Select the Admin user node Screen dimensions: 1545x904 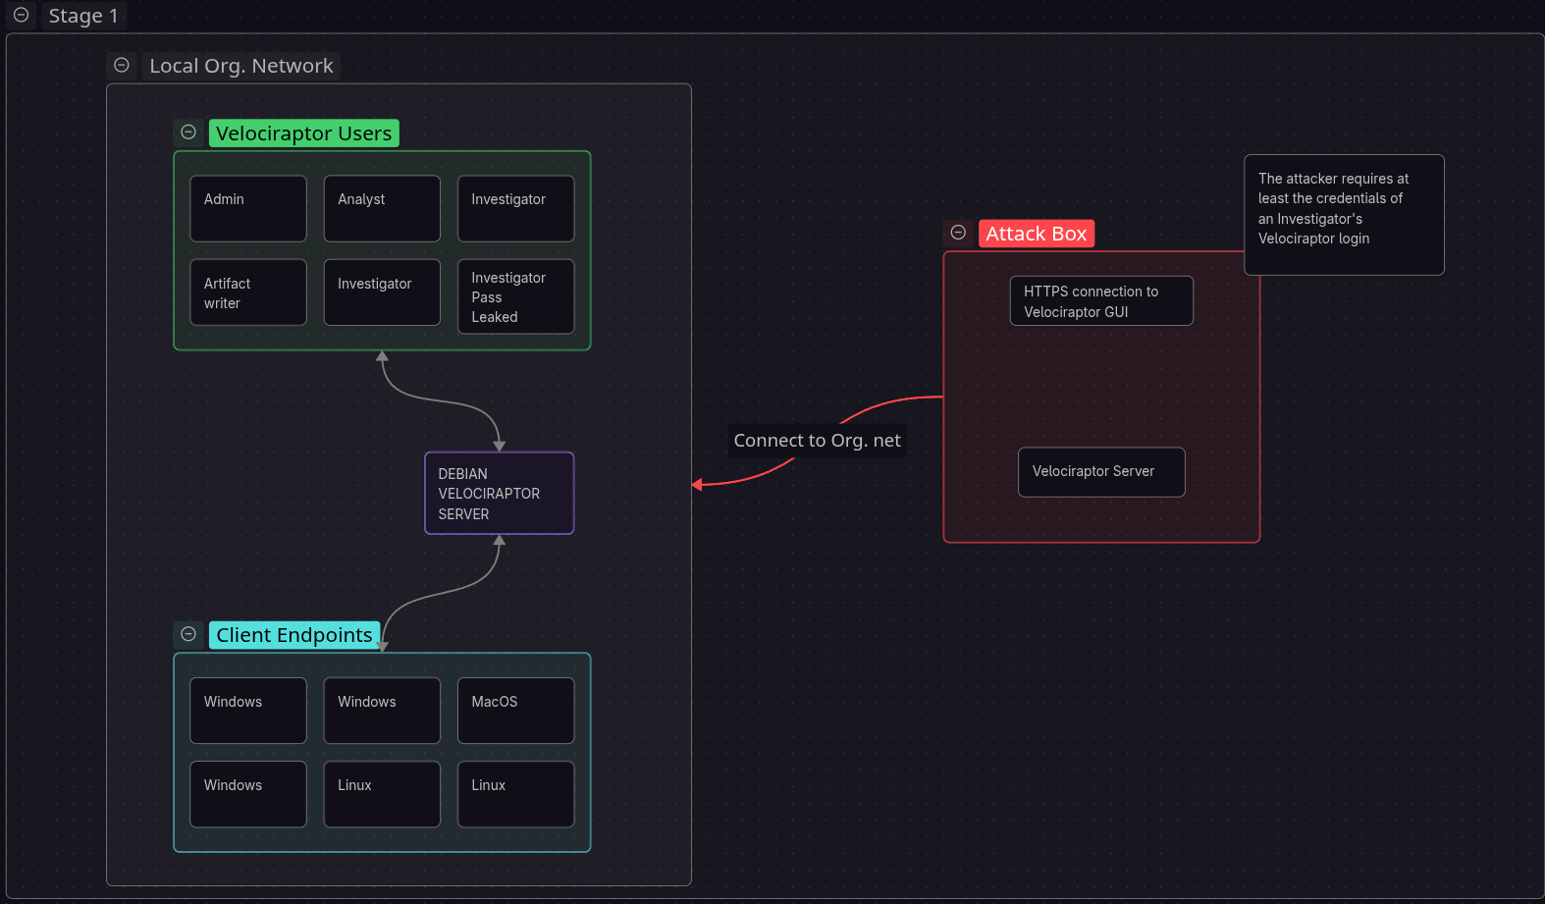point(248,208)
